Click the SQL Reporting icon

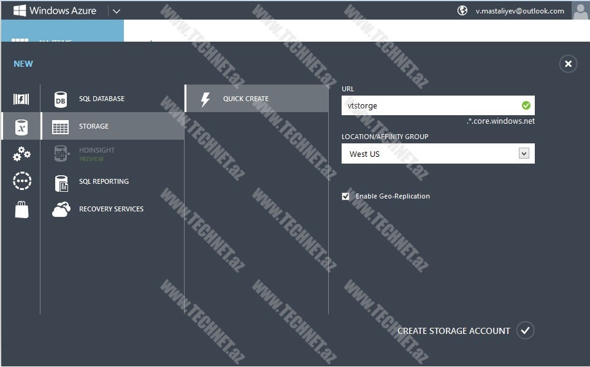click(61, 182)
